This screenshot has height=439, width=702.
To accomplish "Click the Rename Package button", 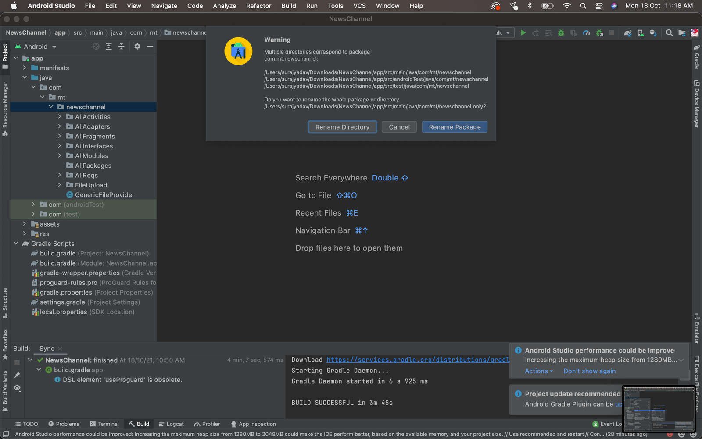I will [x=455, y=127].
